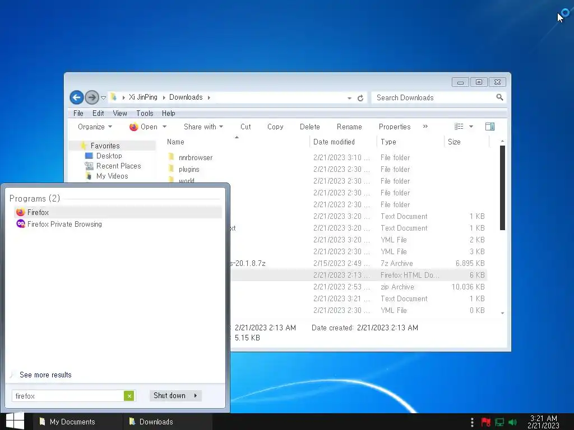The image size is (574, 430).
Task: Open the taskbar clock and date
Action: coord(543,422)
